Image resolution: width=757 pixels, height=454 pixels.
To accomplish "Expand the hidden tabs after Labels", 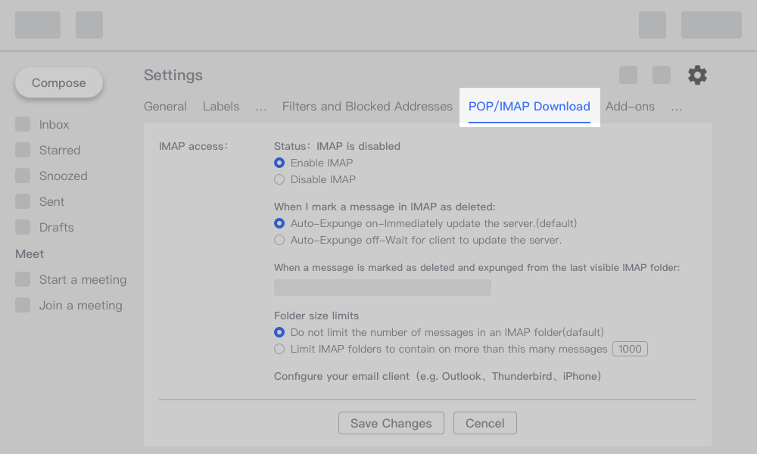I will click(261, 107).
